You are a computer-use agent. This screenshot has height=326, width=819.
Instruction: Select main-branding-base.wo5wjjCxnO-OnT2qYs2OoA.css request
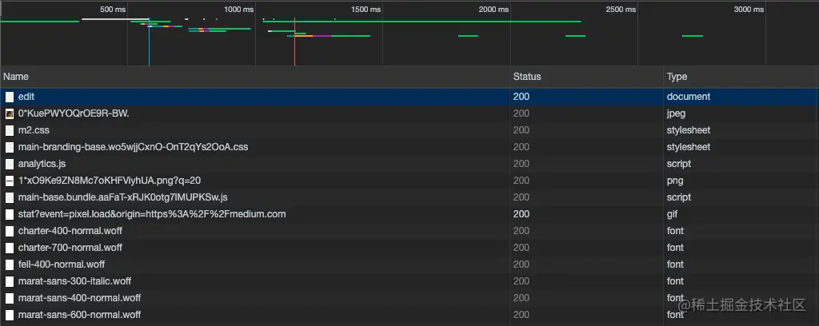click(x=409, y=147)
